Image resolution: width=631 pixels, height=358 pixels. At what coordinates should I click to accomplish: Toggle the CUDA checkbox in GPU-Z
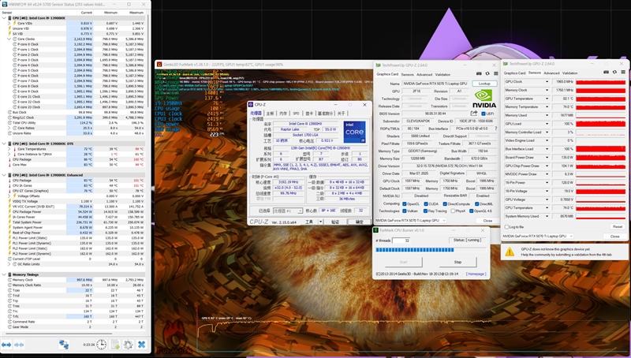(425, 204)
